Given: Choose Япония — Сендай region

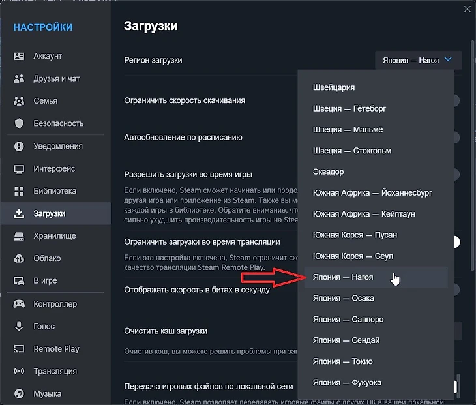Looking at the screenshot, I should coord(376,340).
